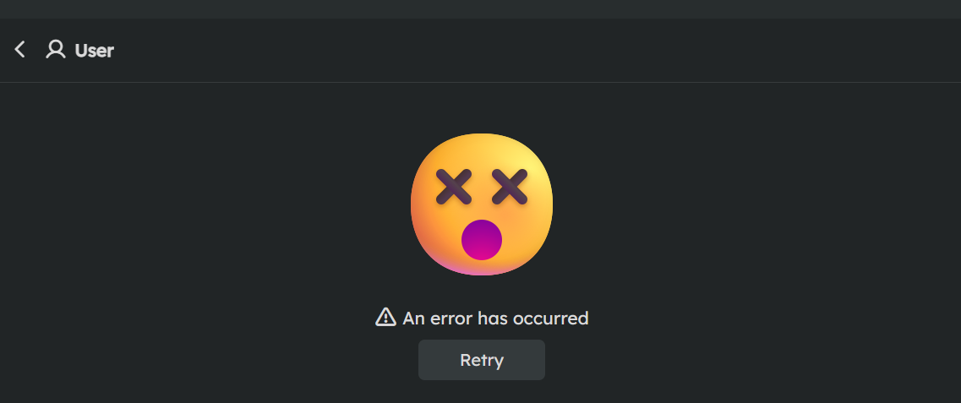Click the header divider line below User
The image size is (961, 403).
(480, 82)
